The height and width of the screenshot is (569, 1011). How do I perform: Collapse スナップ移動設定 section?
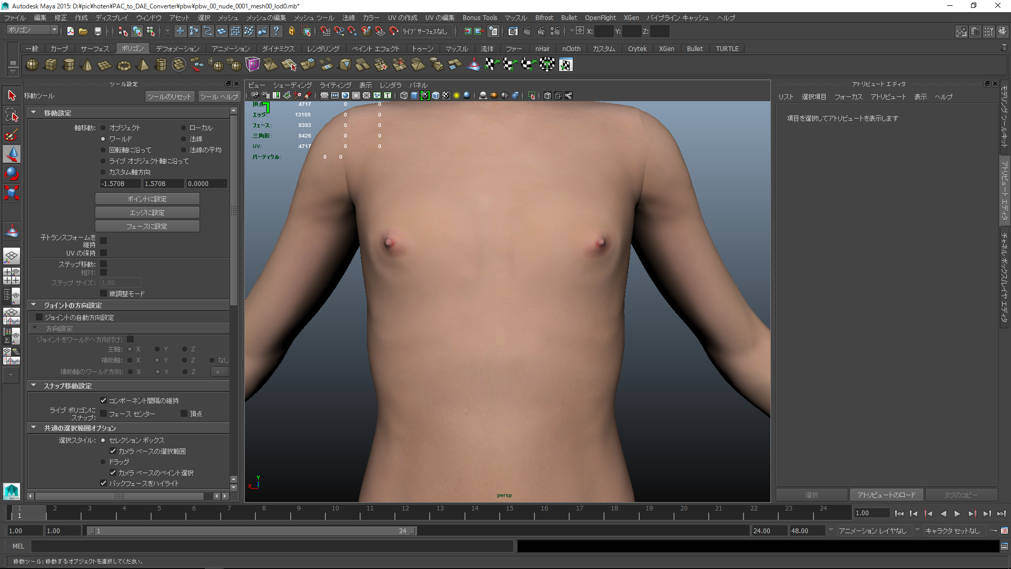[x=34, y=386]
